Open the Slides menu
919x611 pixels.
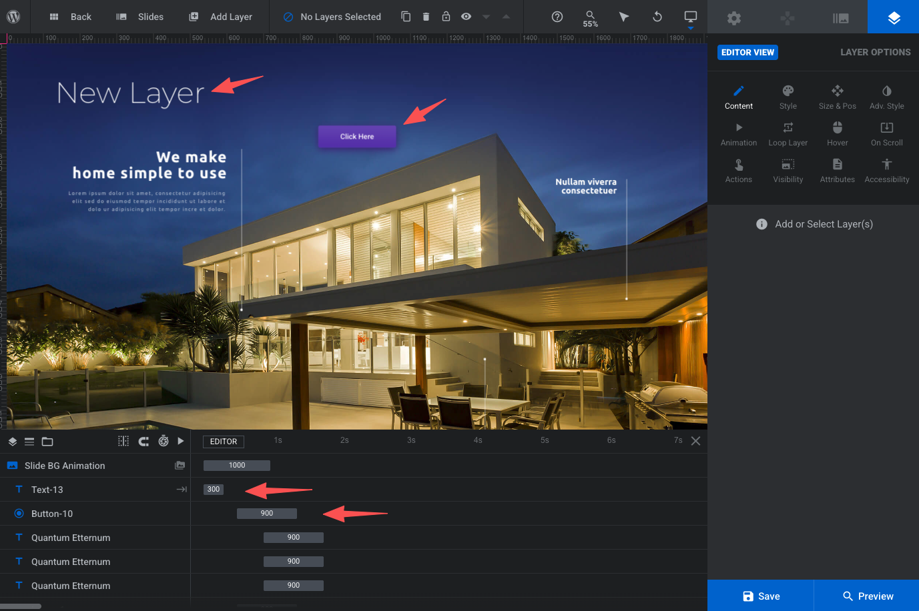coord(140,17)
